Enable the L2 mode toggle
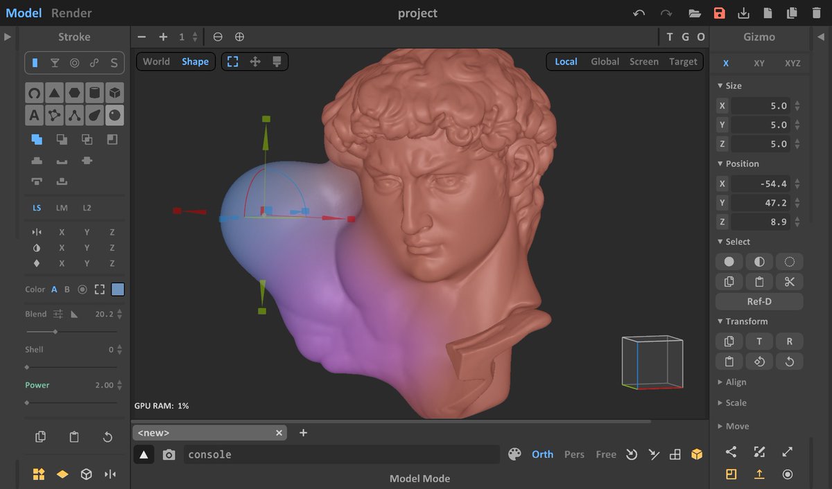 87,208
